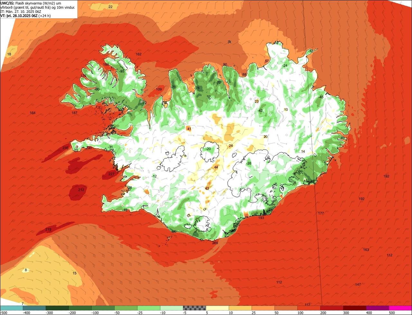Click the map value 235 in the dark red patch
This screenshot has width=412, height=315.
click(65, 148)
